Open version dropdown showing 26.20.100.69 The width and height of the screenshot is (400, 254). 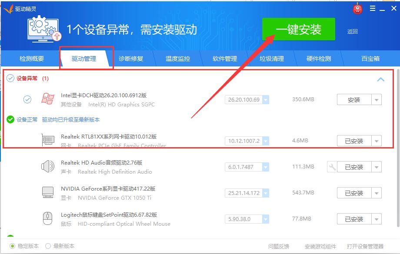click(x=265, y=99)
